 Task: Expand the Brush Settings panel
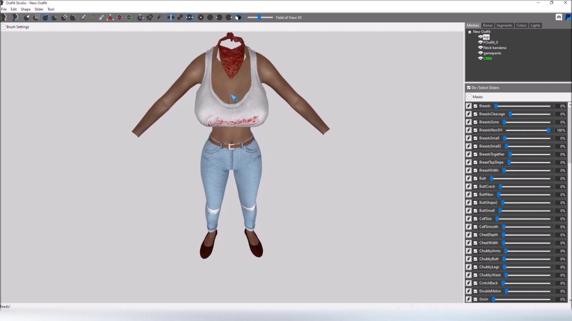coord(3,27)
